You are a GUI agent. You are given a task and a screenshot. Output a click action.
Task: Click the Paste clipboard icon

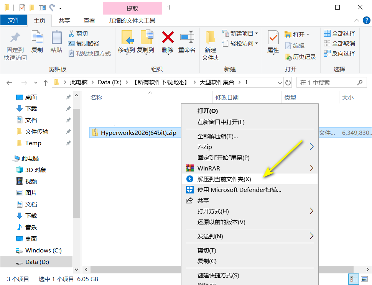[x=56, y=38]
